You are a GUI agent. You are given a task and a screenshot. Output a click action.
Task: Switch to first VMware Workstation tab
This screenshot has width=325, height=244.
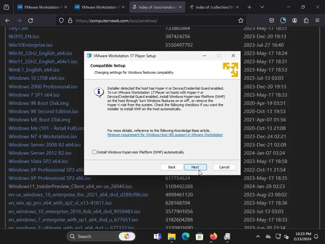coord(42,7)
